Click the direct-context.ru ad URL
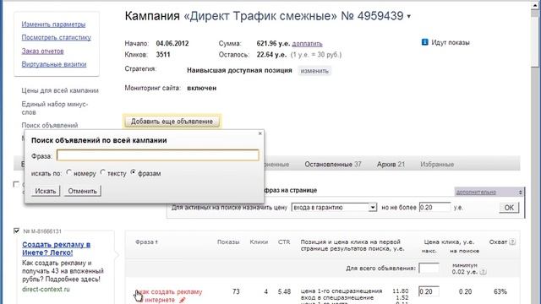541x304 pixels. coord(46,289)
